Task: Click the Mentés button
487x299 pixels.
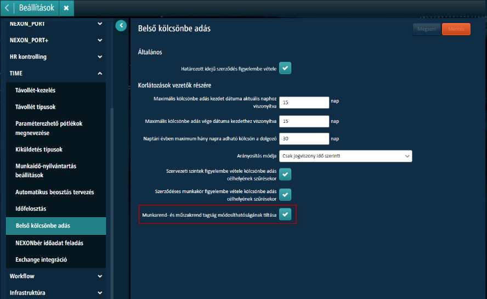Action: tap(456, 29)
